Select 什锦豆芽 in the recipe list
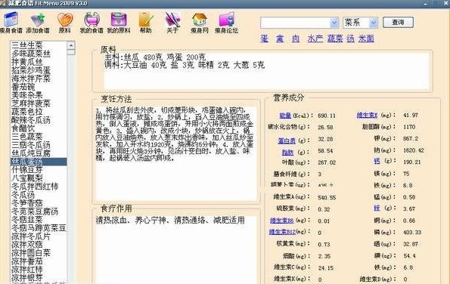 pyautogui.click(x=39, y=170)
